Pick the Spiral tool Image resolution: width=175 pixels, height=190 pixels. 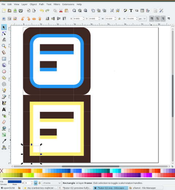coord(4,84)
